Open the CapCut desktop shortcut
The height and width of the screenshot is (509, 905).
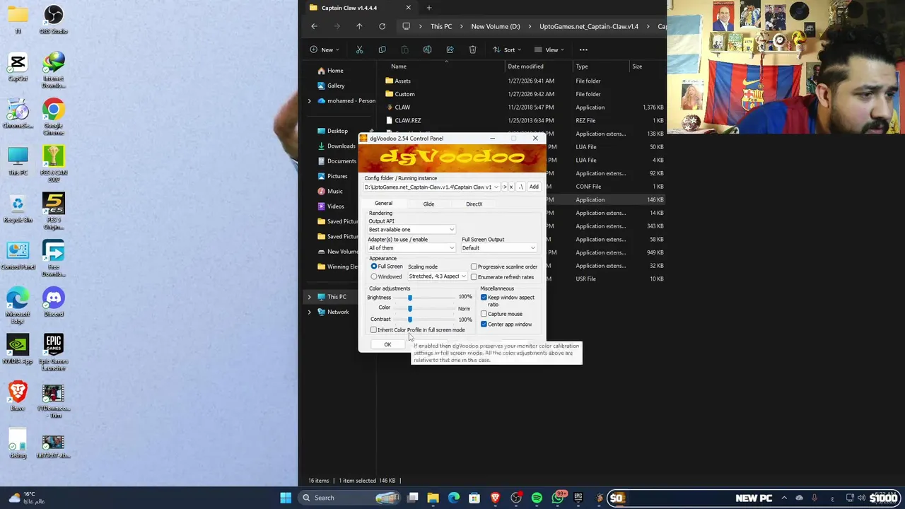(x=18, y=66)
